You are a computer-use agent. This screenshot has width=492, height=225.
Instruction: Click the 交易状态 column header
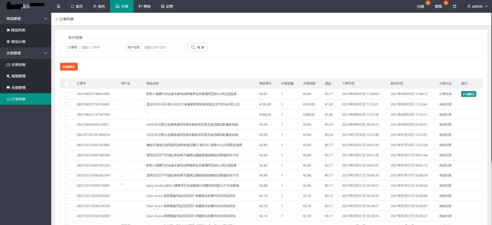[445, 84]
